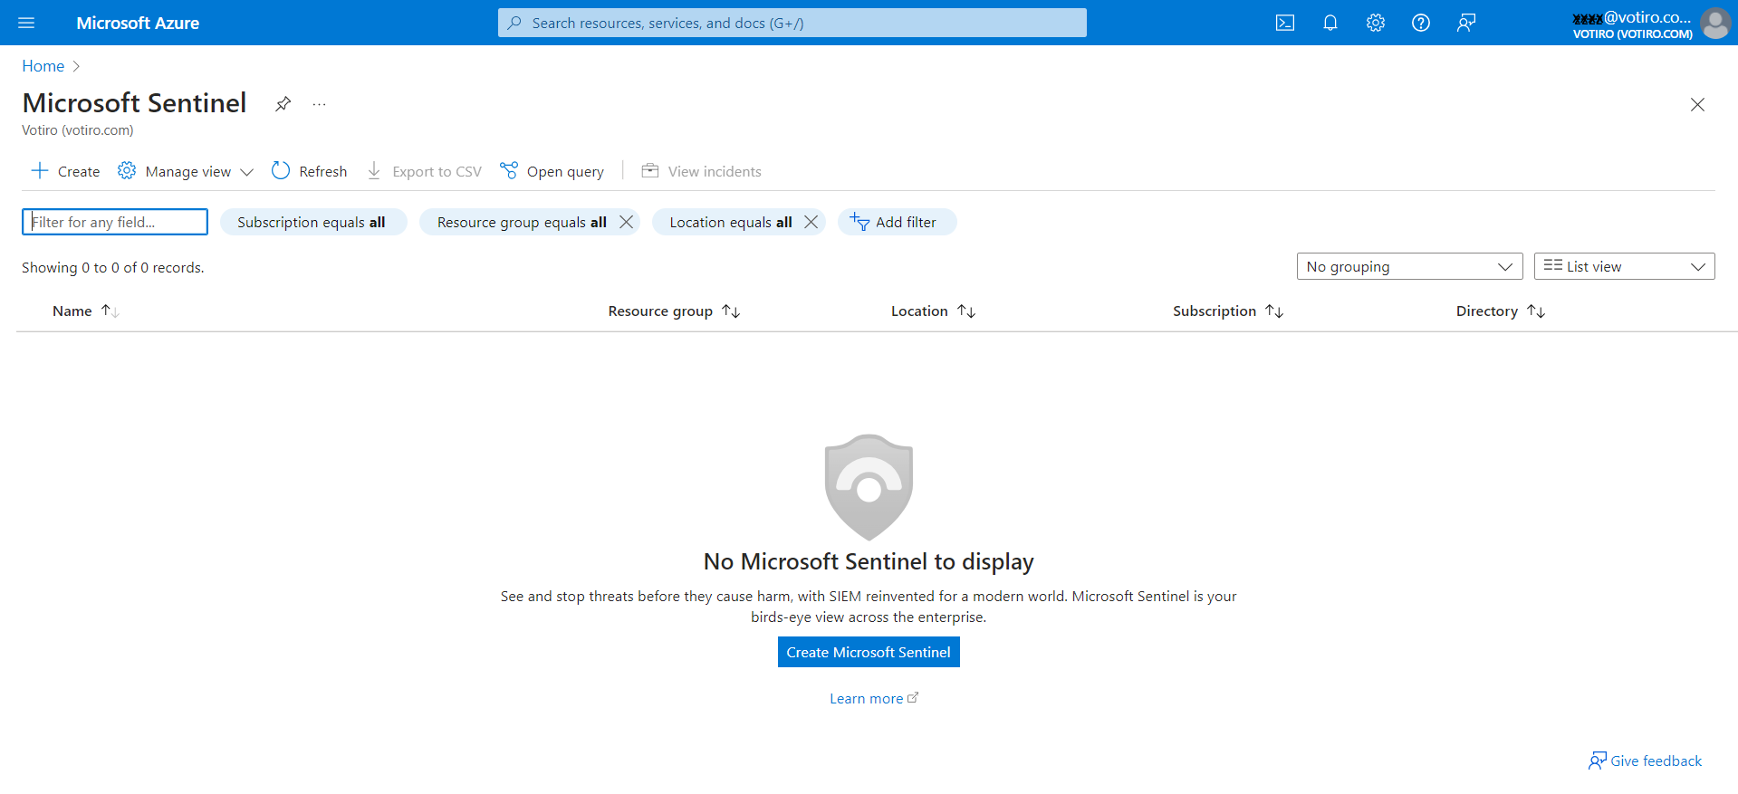1738x794 pixels.
Task: Focus the search resources box
Action: tap(792, 23)
